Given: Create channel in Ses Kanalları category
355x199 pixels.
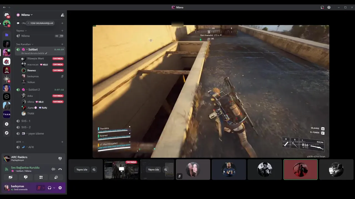Looking at the screenshot, I should [x=62, y=44].
